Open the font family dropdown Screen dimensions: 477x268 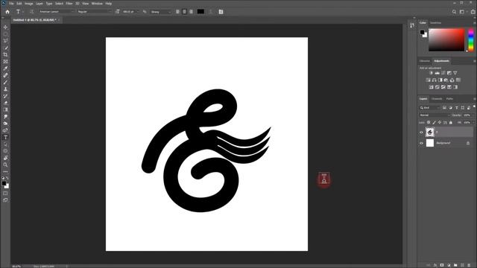57,12
